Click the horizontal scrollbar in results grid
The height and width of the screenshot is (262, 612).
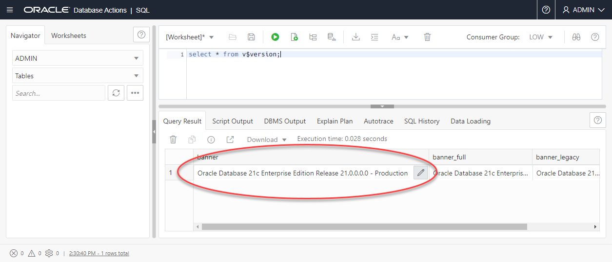pyautogui.click(x=364, y=227)
